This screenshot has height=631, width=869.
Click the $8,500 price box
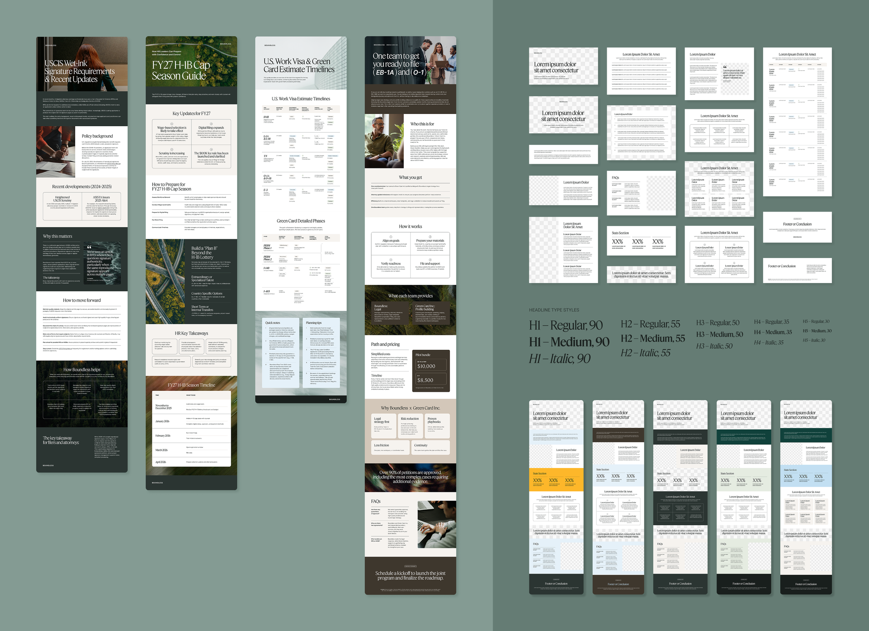click(x=430, y=380)
